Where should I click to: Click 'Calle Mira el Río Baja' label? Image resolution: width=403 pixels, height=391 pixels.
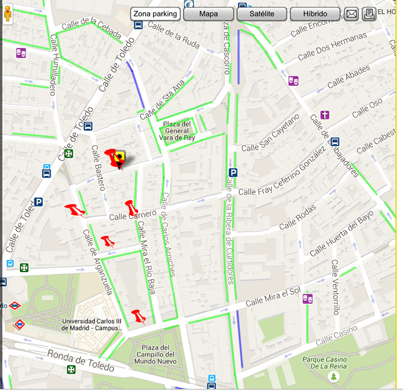(x=146, y=257)
